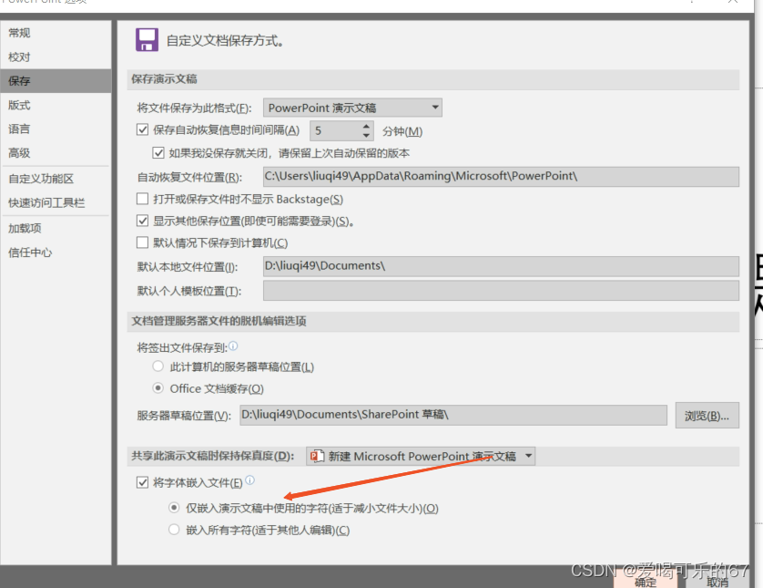
Task: Click the 默认本地文件位置 path field
Action: [501, 266]
